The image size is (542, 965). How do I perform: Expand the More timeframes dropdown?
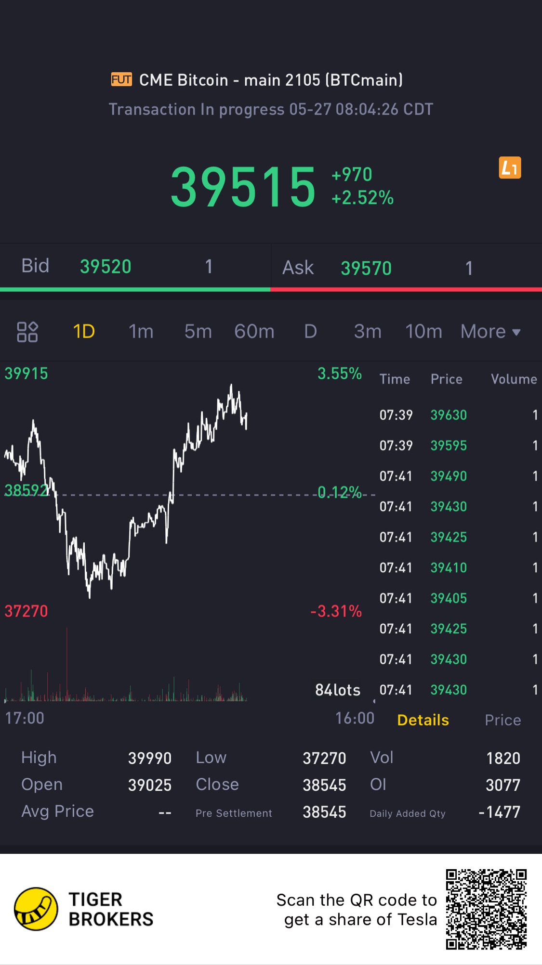tap(490, 332)
